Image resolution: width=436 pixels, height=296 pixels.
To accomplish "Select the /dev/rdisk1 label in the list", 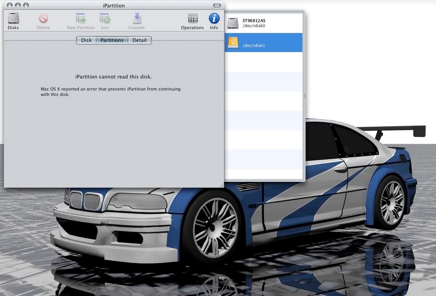I will (254, 45).
